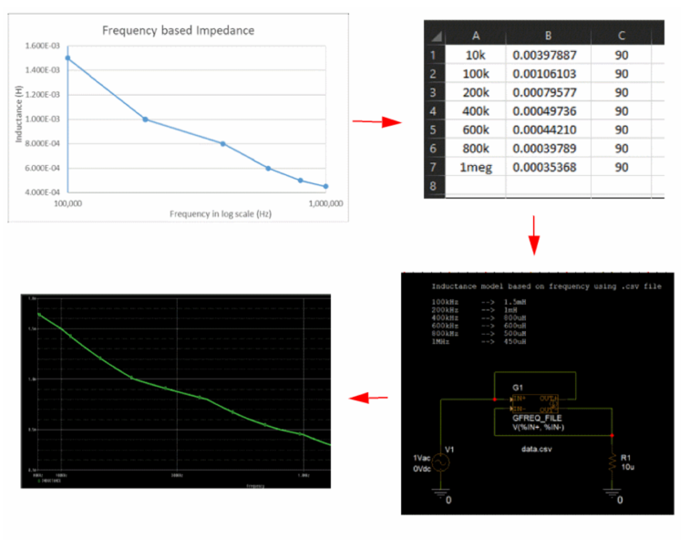The width and height of the screenshot is (700, 540).
Task: Click the 'Frequency based Impedance' chart title
Action: (x=178, y=30)
